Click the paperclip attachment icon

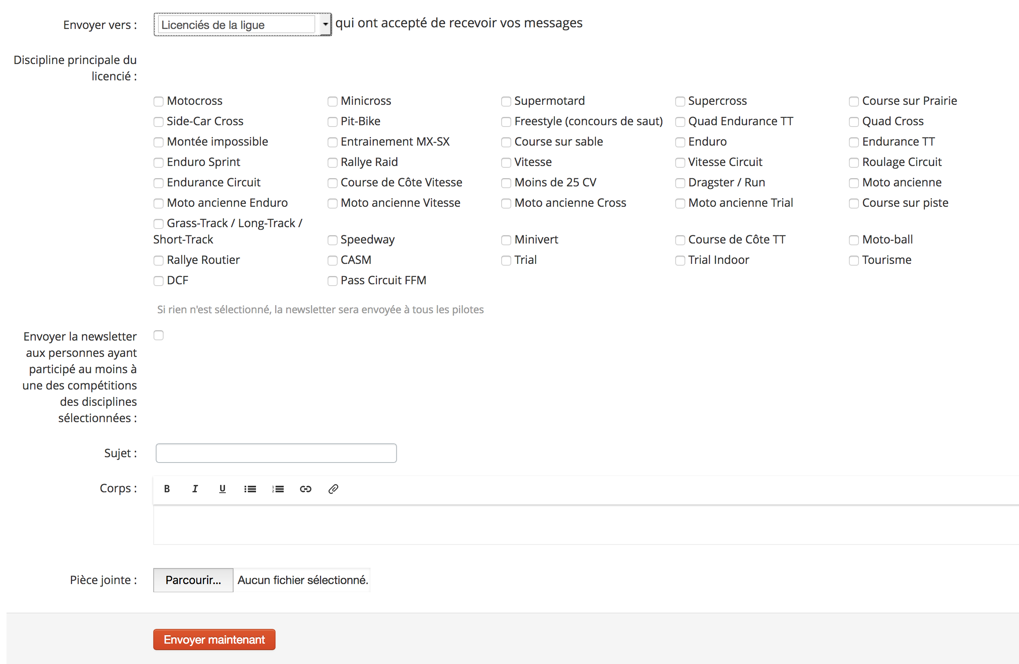(x=333, y=489)
